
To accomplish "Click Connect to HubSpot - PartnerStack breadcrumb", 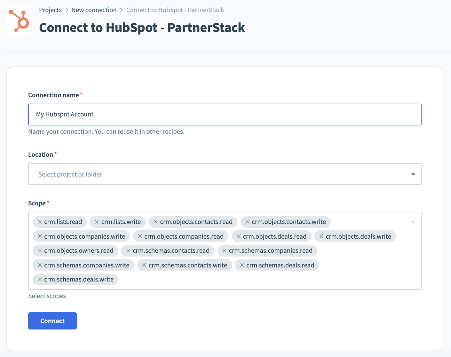I will (x=175, y=10).
